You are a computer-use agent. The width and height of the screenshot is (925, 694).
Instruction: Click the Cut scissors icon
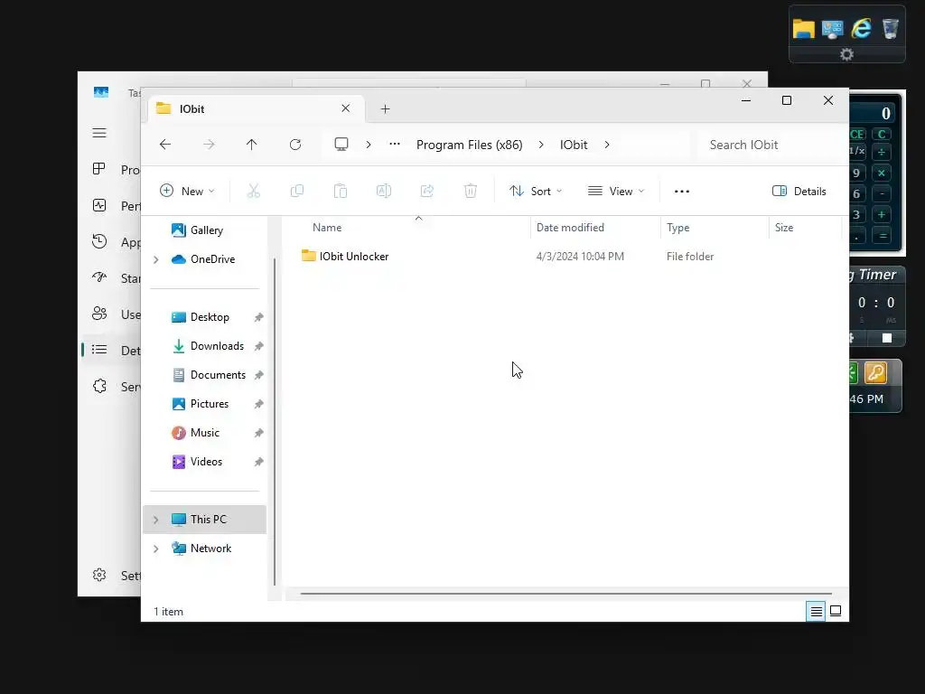click(x=254, y=192)
